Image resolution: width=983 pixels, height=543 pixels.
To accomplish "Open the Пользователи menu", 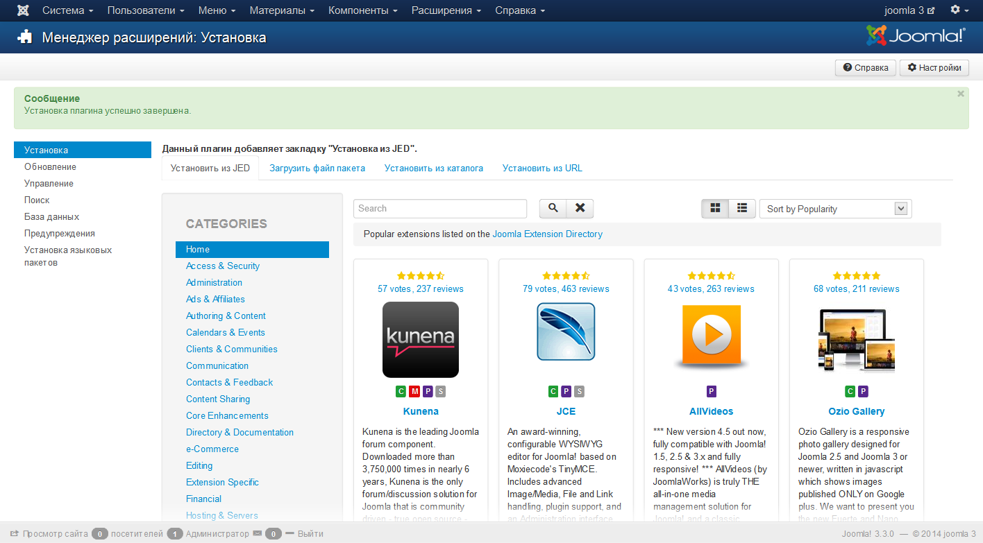I will (x=146, y=10).
